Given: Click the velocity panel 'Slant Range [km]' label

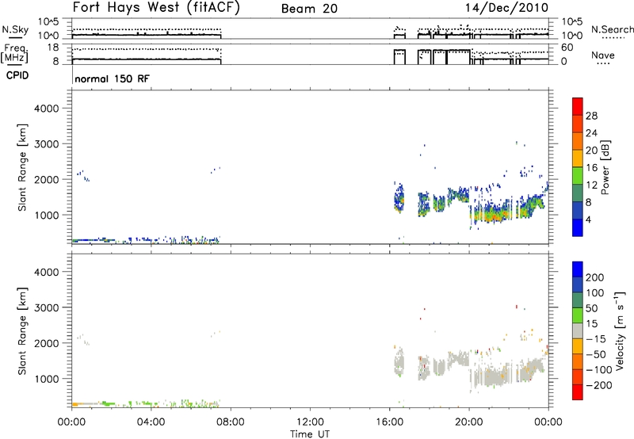Looking at the screenshot, I should point(22,331).
